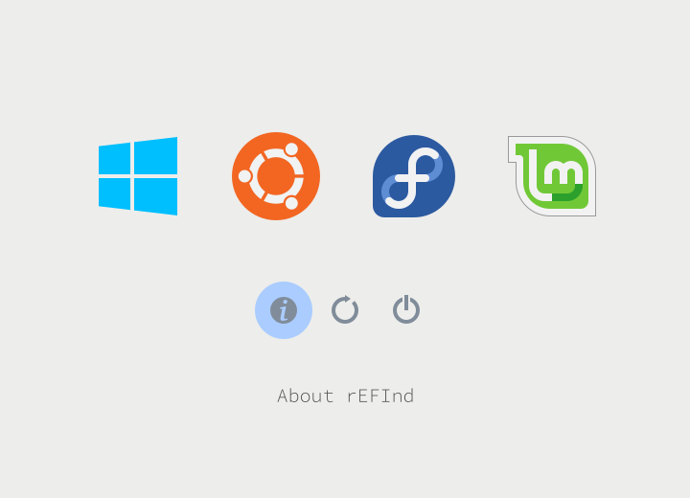Start the Fedora loader tile

(414, 176)
